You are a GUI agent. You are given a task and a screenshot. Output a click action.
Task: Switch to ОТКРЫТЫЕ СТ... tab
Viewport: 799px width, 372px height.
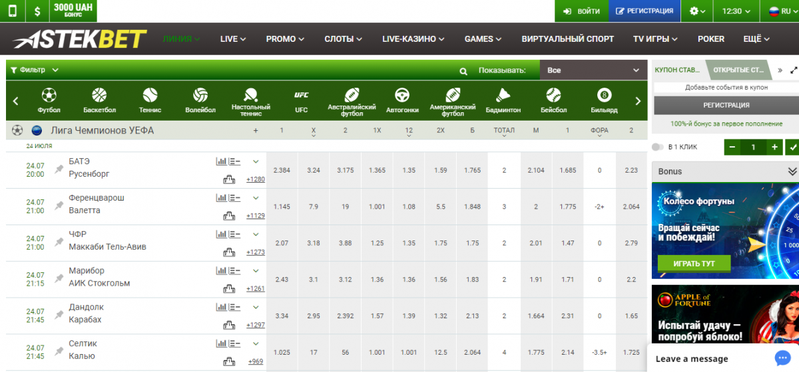coord(738,70)
